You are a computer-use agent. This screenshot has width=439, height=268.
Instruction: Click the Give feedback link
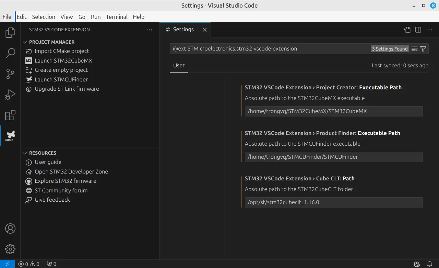coord(52,200)
